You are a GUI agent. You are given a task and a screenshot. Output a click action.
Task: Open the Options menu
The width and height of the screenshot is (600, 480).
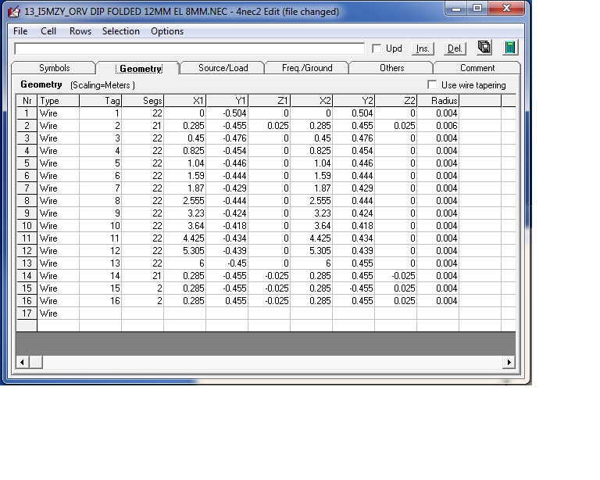pyautogui.click(x=167, y=31)
